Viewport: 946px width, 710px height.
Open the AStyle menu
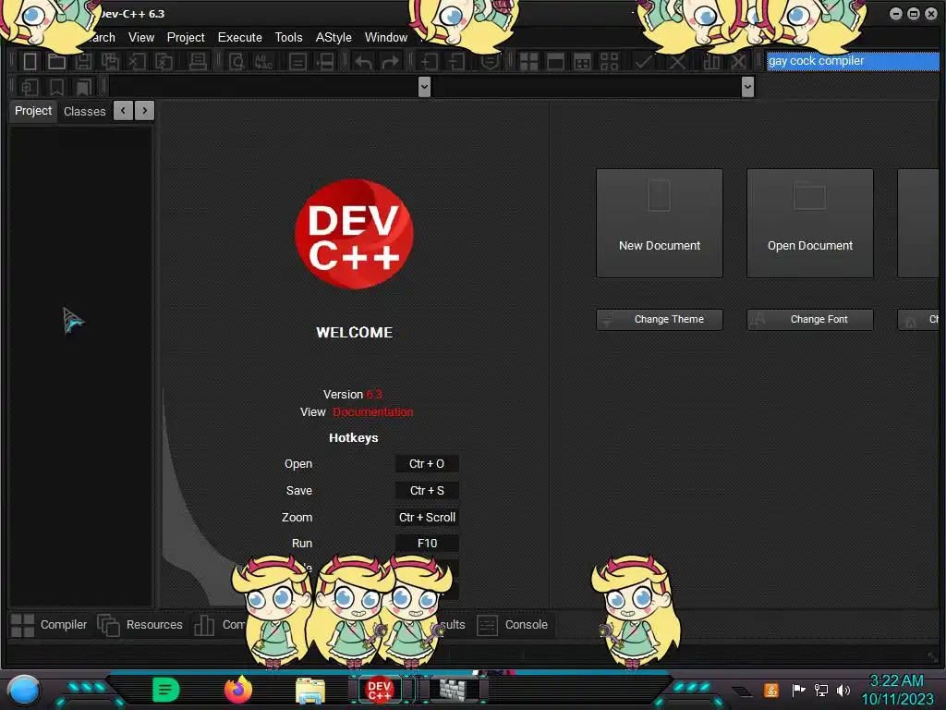click(x=333, y=37)
